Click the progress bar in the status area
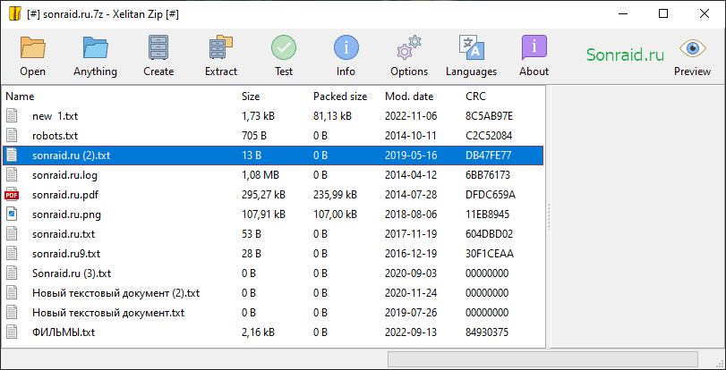The width and height of the screenshot is (726, 370). 542,359
